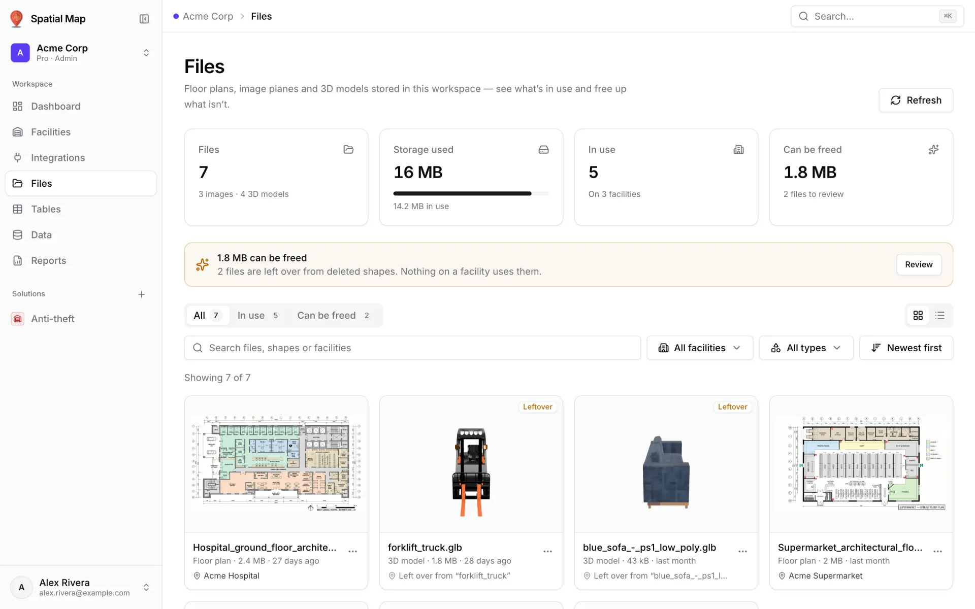
Task: Click the Spatial Map logo
Action: click(17, 19)
